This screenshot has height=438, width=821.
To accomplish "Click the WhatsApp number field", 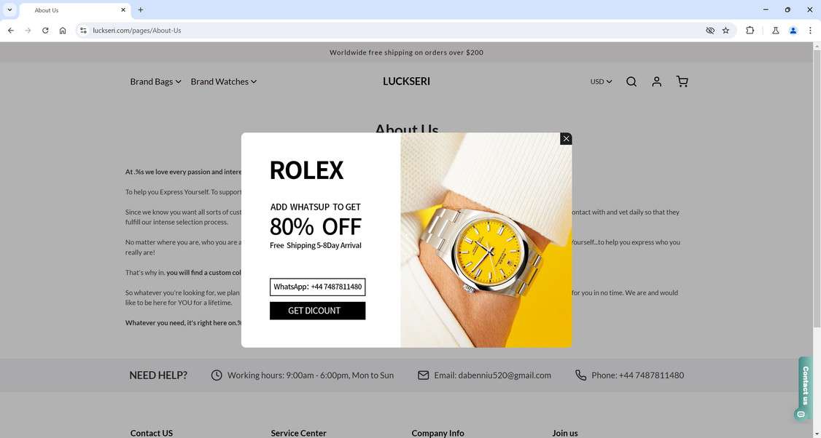I will click(317, 287).
